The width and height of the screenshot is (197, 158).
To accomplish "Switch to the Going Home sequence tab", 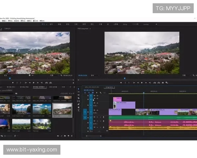I will click(x=109, y=87).
